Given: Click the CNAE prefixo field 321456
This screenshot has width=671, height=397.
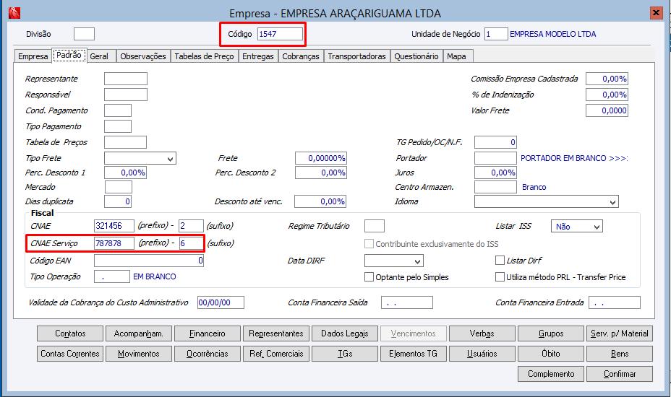Looking at the screenshot, I should [114, 226].
